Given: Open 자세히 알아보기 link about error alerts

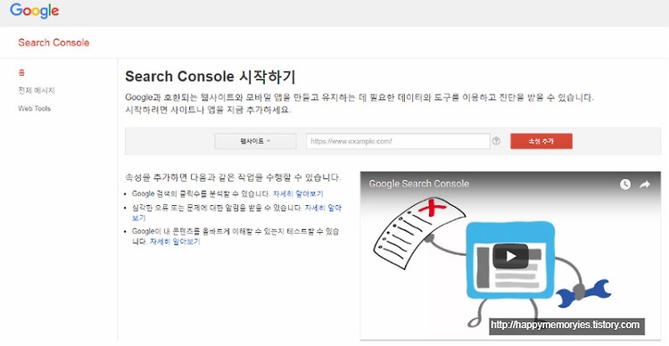Looking at the screenshot, I should [x=323, y=208].
